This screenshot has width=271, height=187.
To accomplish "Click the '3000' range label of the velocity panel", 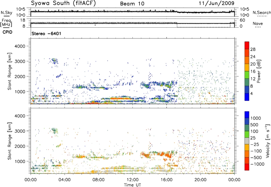I will [x=20, y=131].
